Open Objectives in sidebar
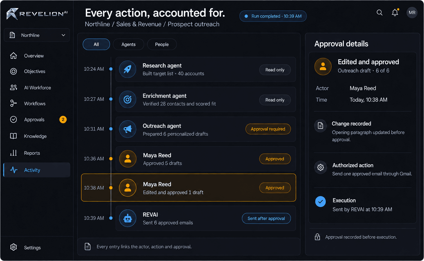The width and height of the screenshot is (424, 261). click(37, 72)
